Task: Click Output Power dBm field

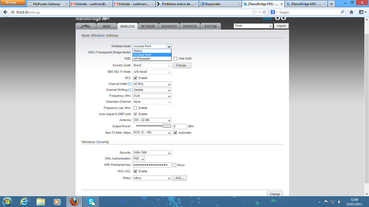Action: point(180,126)
